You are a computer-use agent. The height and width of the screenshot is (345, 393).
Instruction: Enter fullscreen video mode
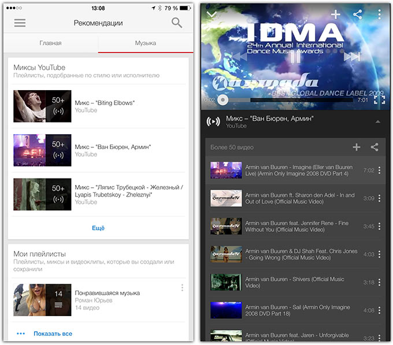point(380,100)
